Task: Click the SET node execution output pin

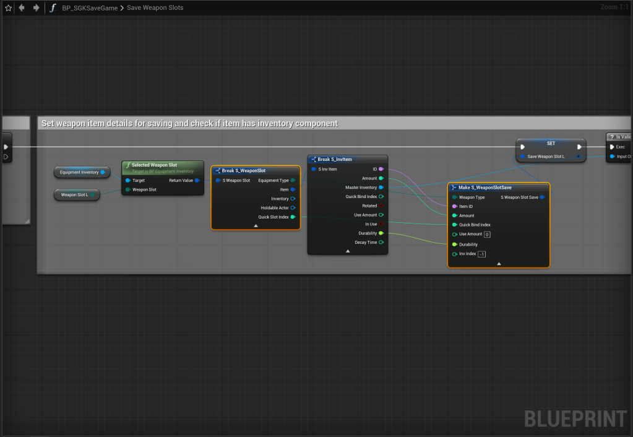Action: point(579,147)
